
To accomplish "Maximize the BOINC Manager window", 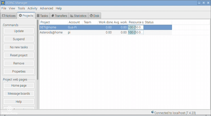I will (x=204, y=3).
